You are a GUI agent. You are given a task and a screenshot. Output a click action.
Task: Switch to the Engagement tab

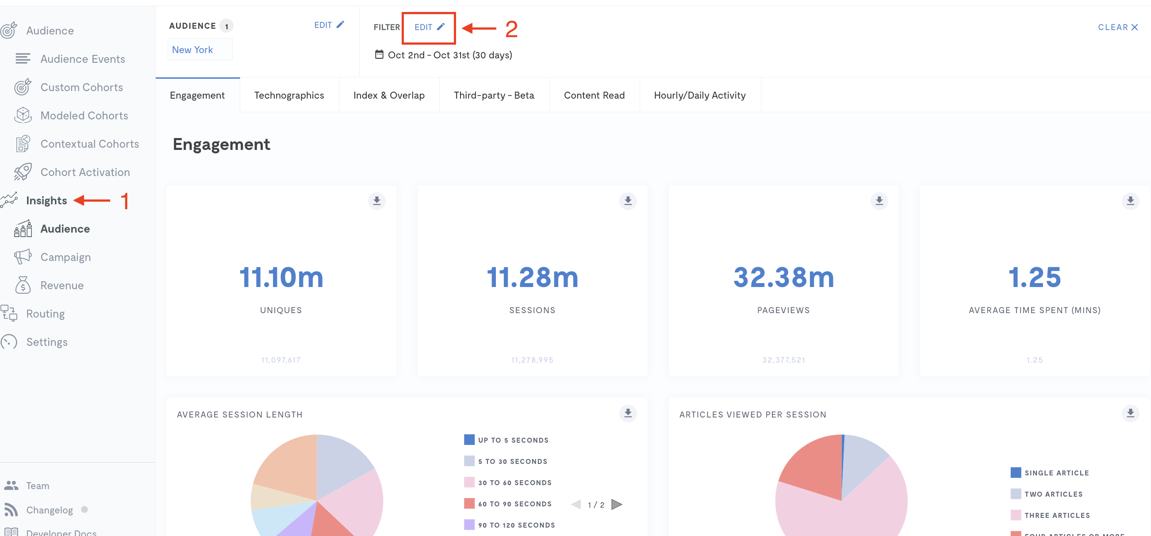coord(197,95)
